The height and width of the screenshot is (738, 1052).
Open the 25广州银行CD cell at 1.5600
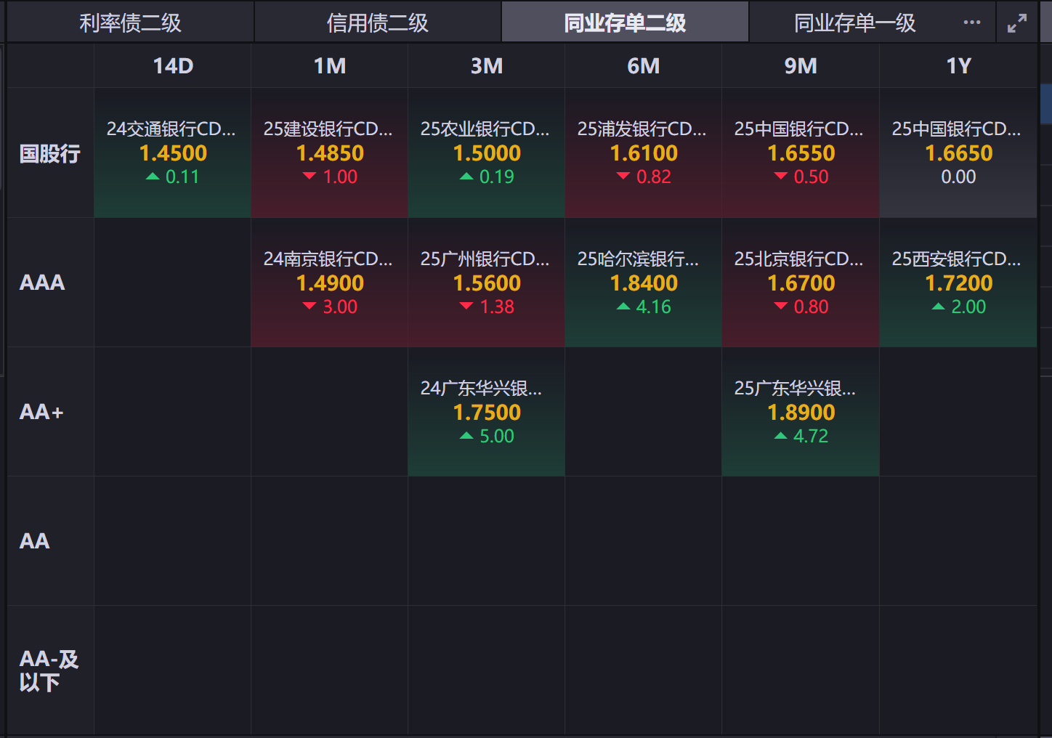coord(487,283)
